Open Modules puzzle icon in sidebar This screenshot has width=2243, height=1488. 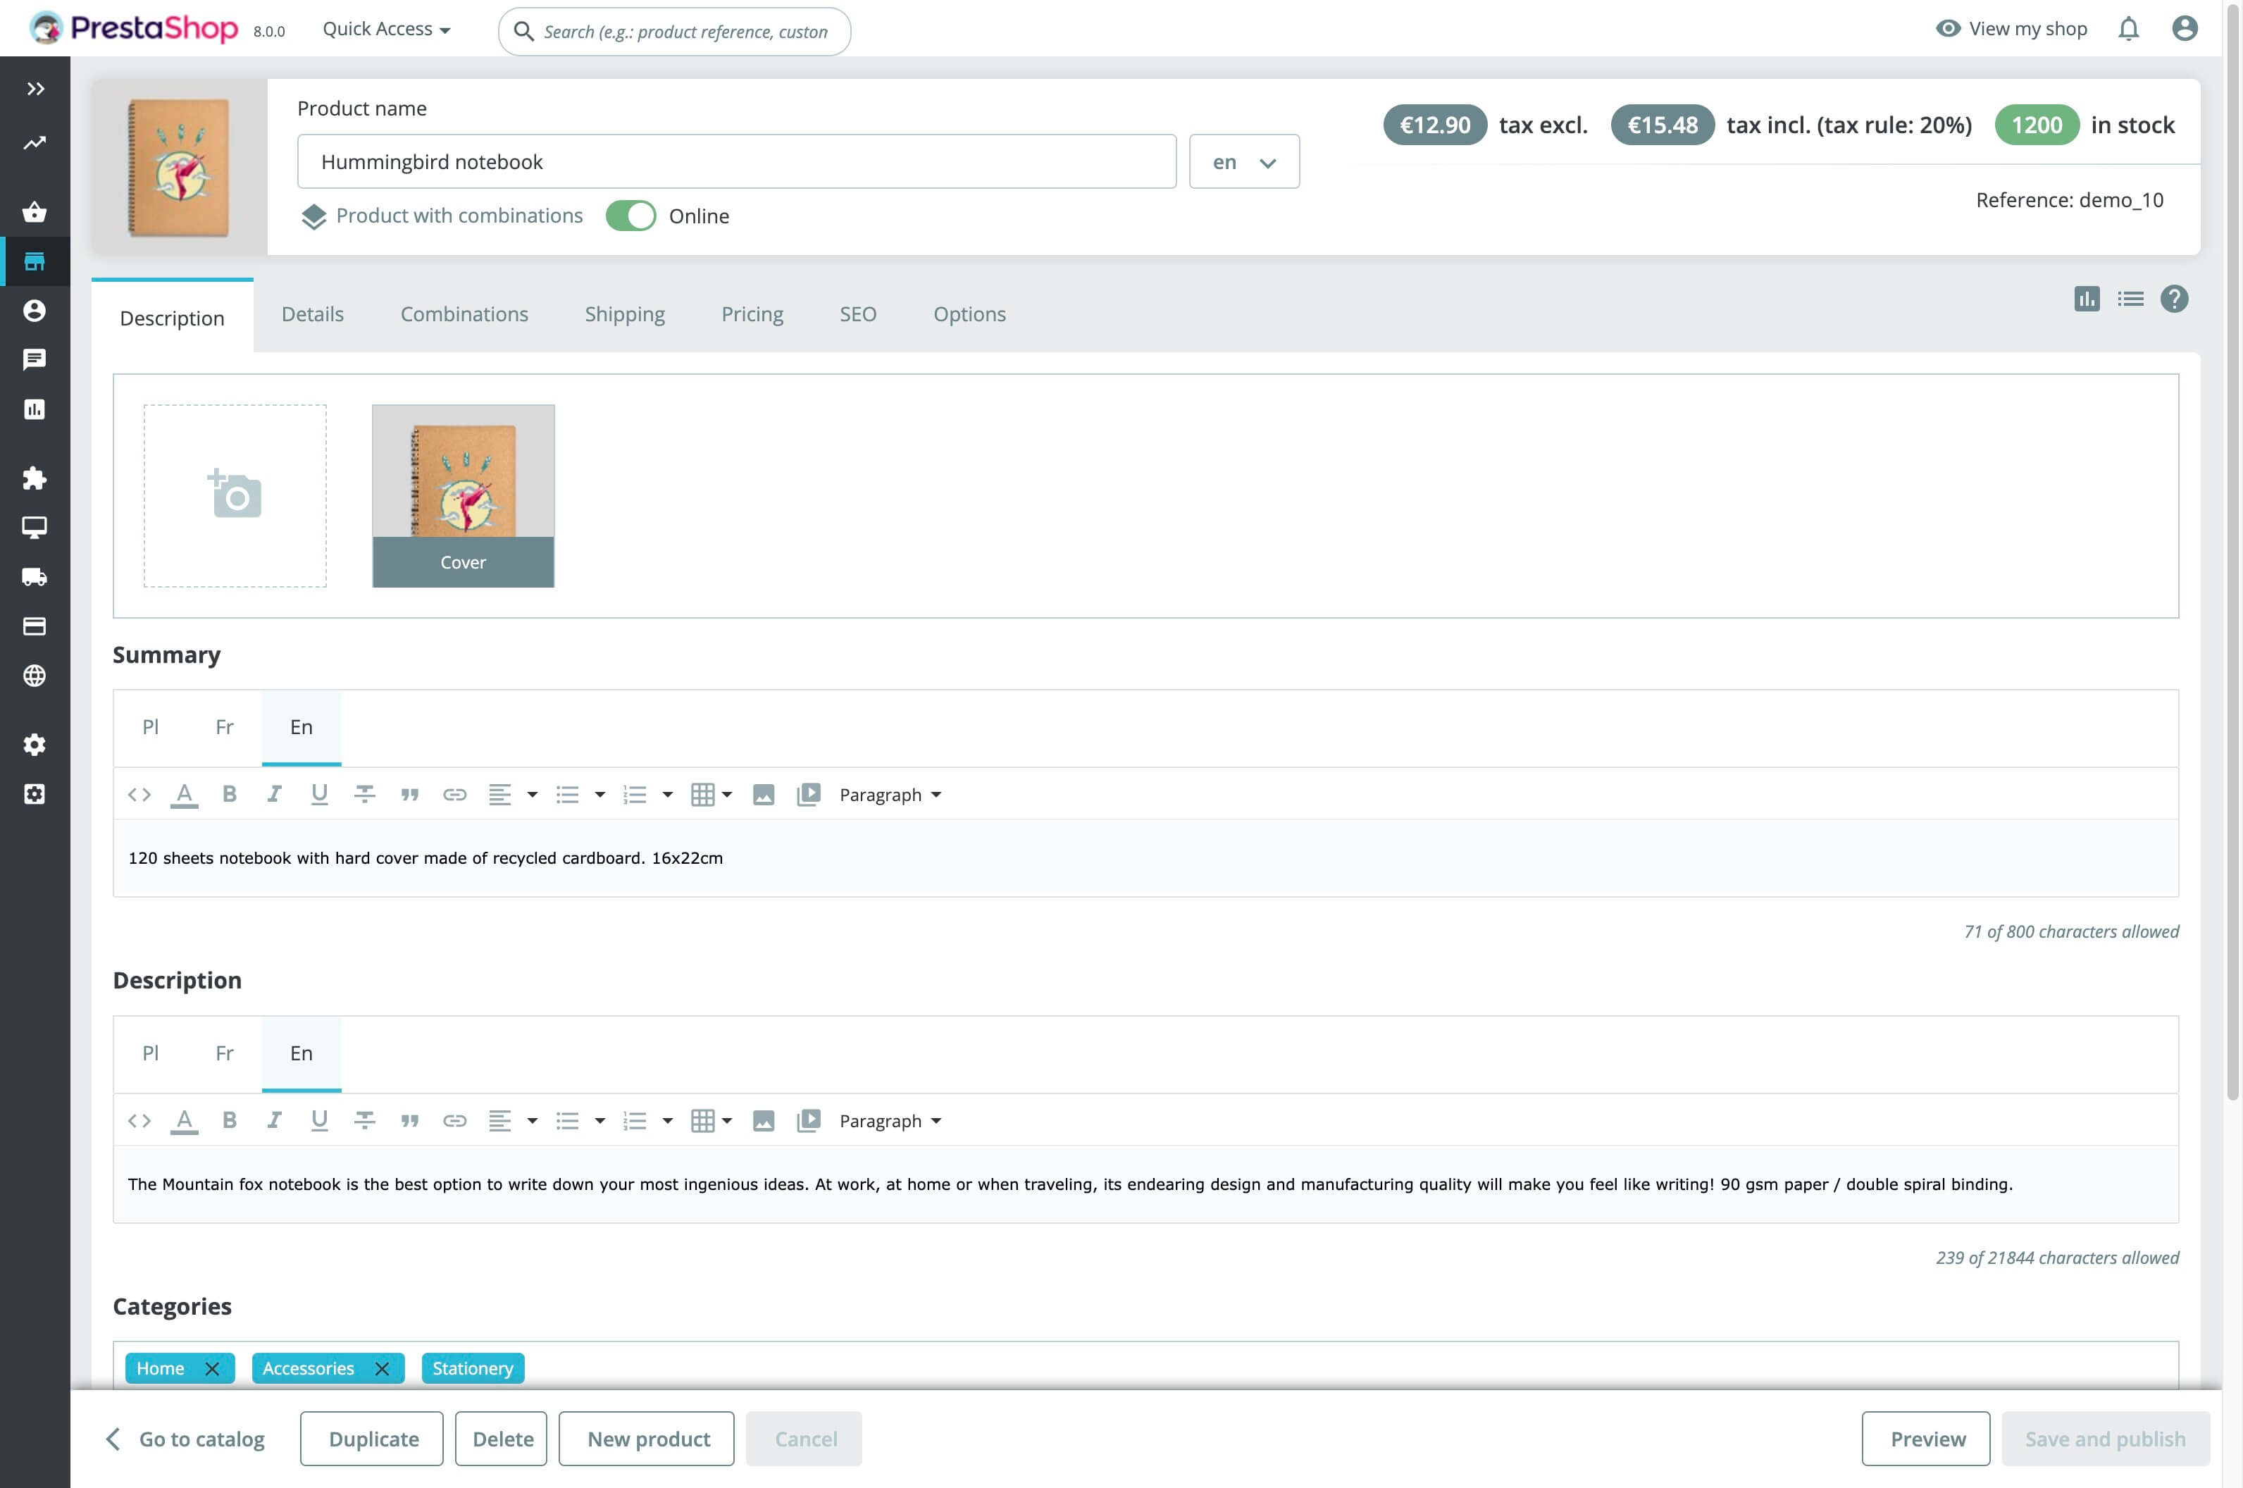(x=35, y=478)
